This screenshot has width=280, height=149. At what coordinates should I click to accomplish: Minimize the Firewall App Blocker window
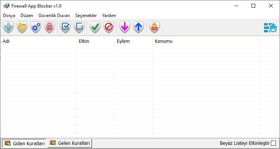(236, 6)
